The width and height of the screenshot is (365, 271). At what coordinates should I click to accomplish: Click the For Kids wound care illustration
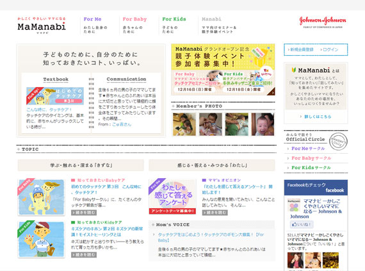pyautogui.click(x=41, y=239)
